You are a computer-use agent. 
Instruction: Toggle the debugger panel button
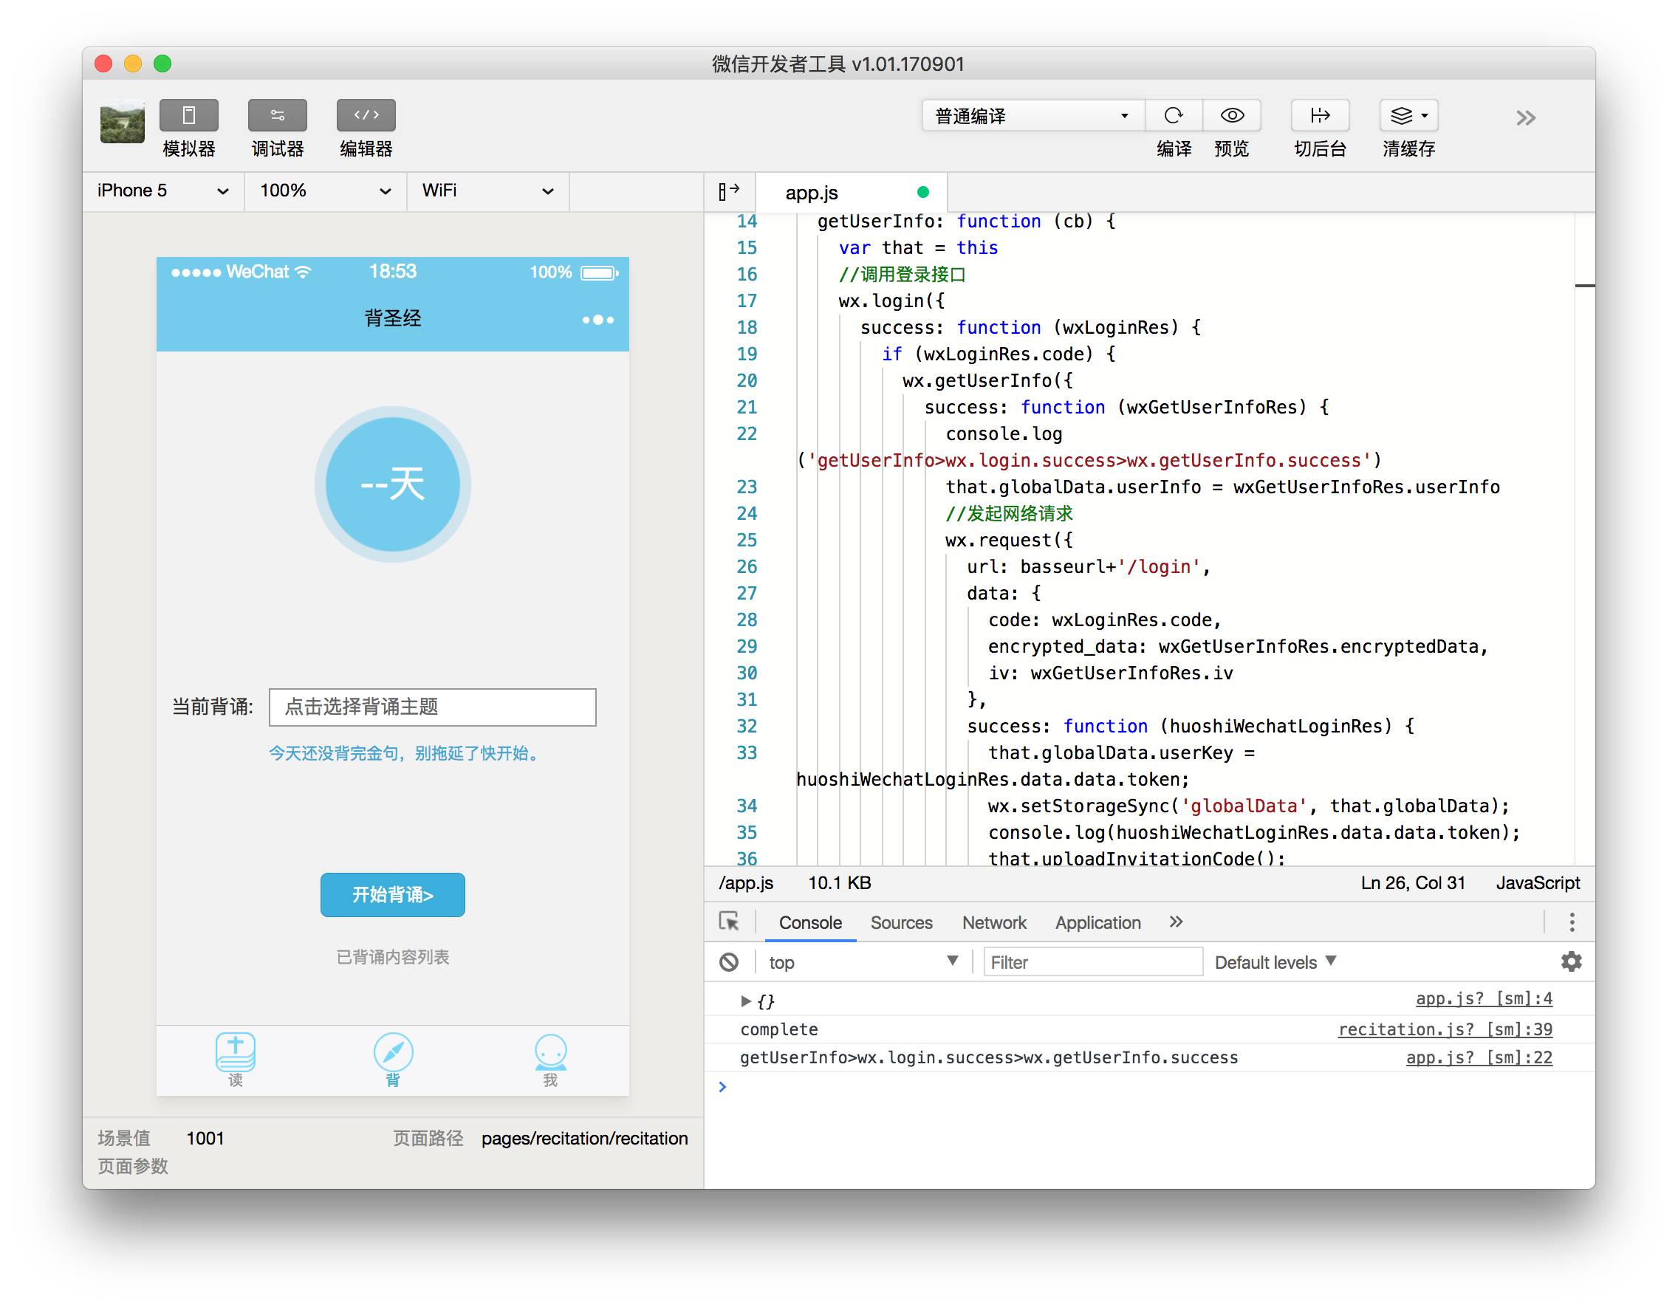click(x=277, y=116)
